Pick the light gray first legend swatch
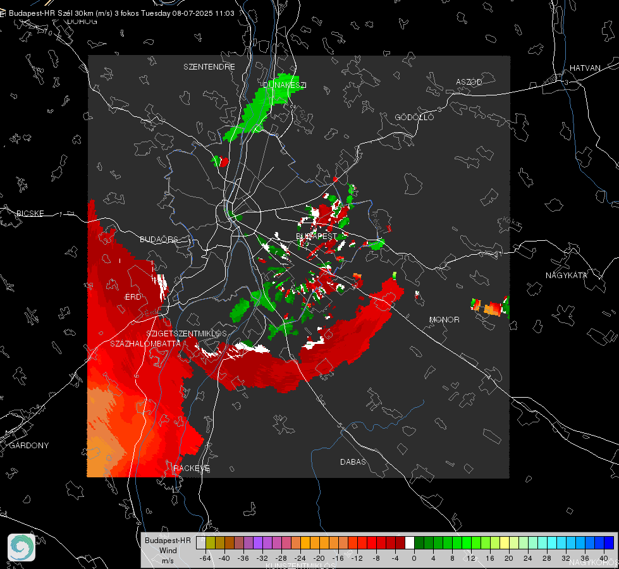 pos(201,543)
